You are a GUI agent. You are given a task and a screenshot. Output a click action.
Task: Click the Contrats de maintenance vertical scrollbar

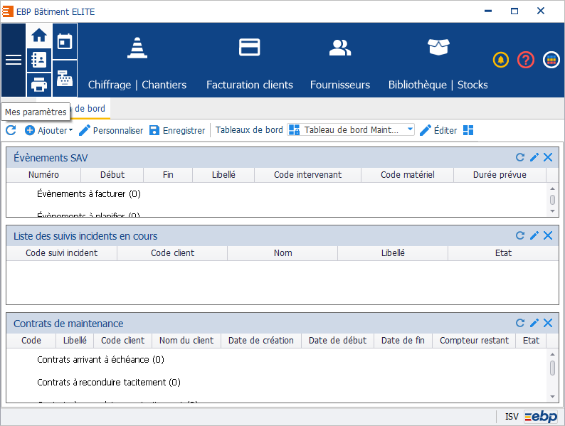point(552,368)
